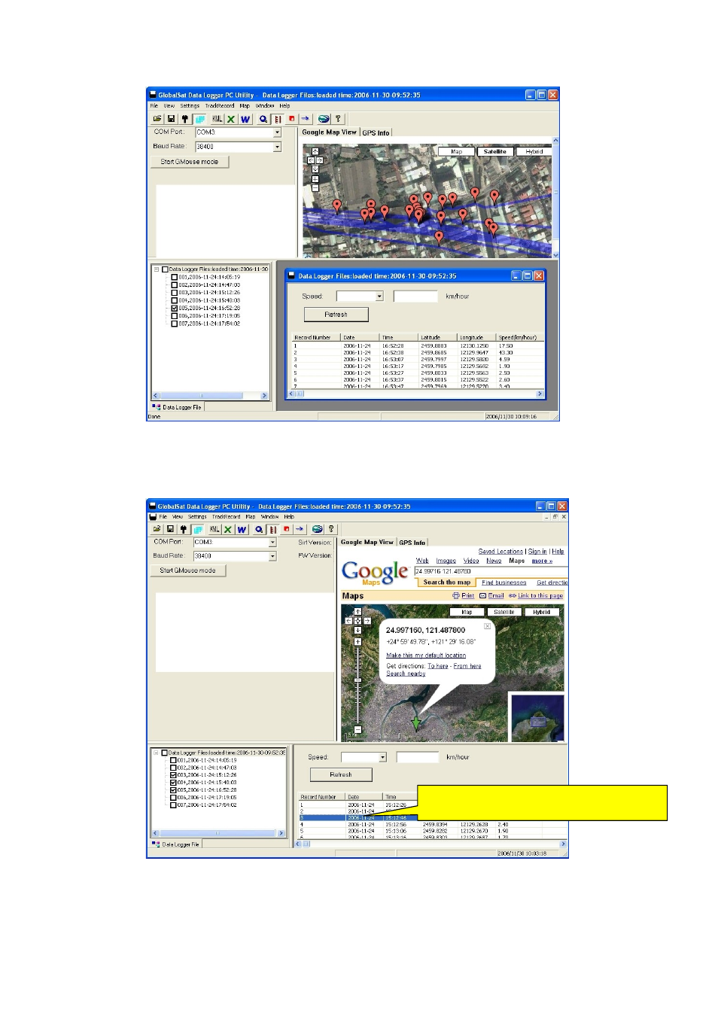Click Make this my default location link
Screen dimensions: 718x1016
click(x=426, y=656)
